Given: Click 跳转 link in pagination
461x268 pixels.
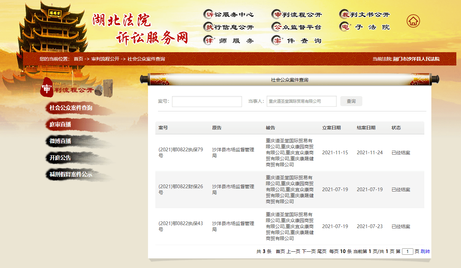Looking at the screenshot, I should coord(425,251).
